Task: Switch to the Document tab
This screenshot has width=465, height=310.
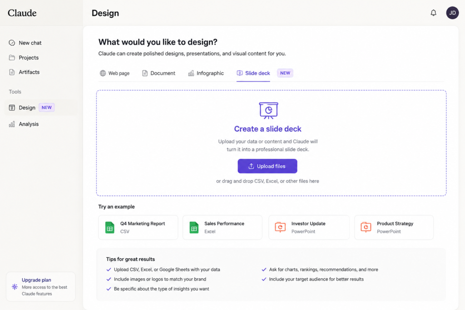Action: click(158, 73)
